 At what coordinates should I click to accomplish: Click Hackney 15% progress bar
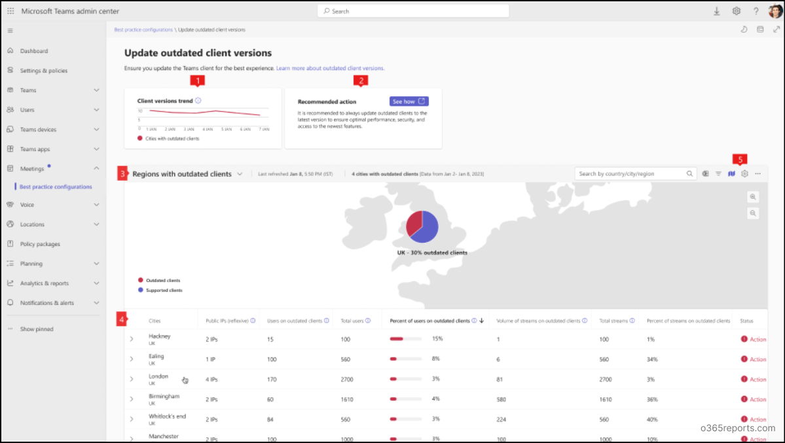click(x=405, y=339)
